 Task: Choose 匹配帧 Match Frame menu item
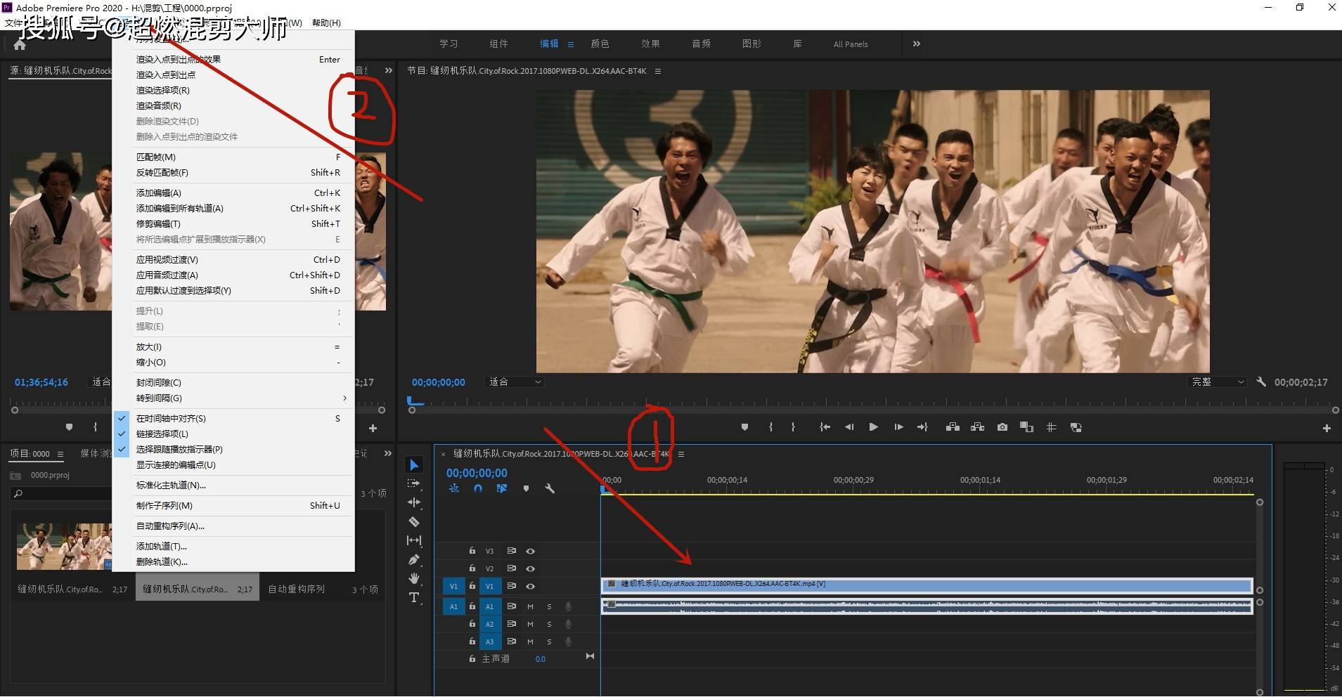[233, 157]
